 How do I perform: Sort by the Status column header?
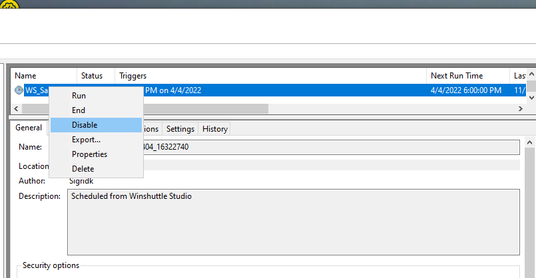[x=92, y=76]
